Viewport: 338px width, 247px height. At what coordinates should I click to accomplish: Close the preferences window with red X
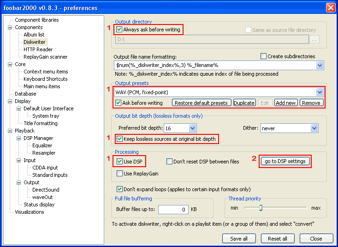click(331, 8)
